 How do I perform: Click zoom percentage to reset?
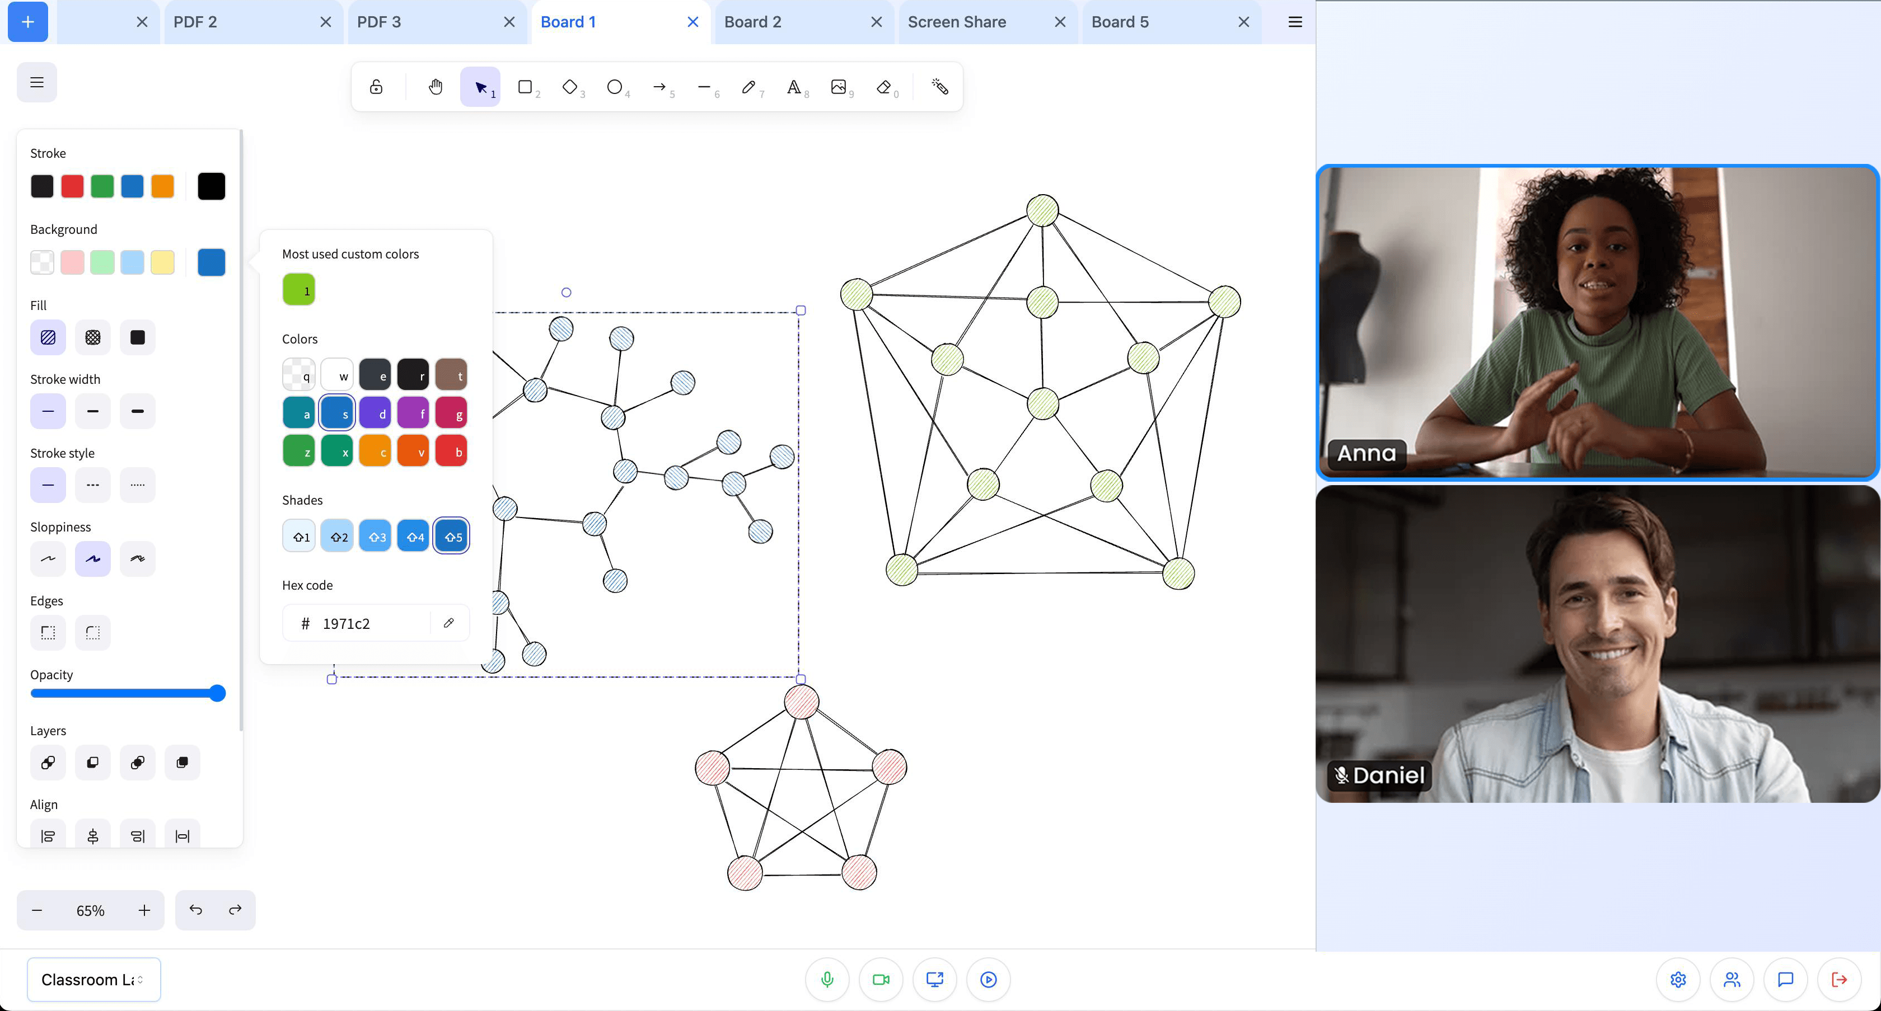(92, 910)
